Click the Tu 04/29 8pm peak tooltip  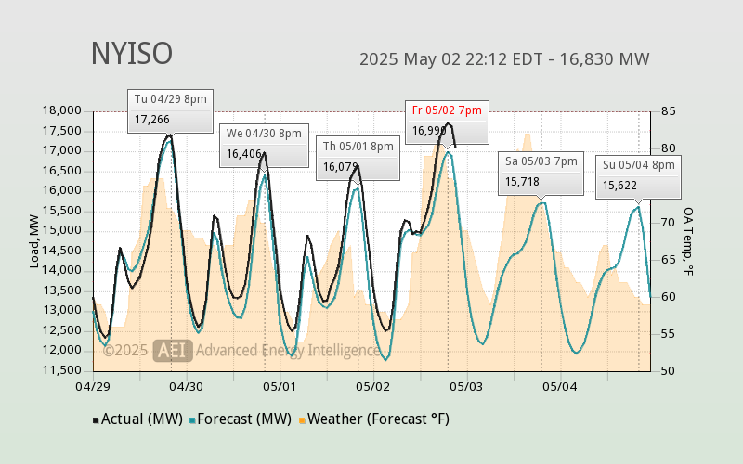[171, 110]
